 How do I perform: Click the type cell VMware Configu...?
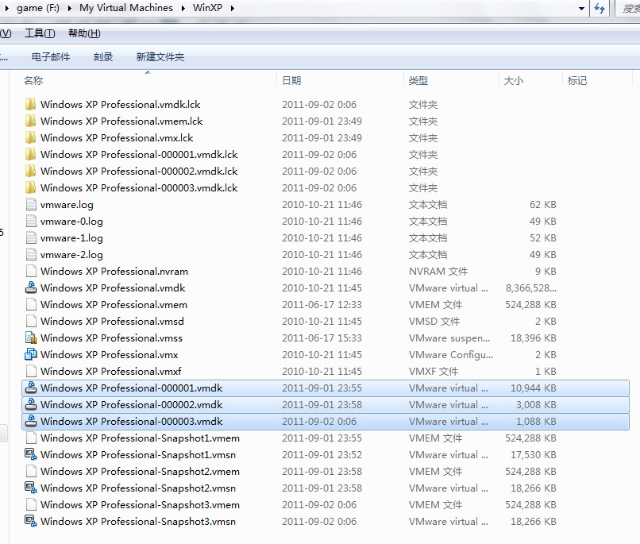click(x=450, y=355)
